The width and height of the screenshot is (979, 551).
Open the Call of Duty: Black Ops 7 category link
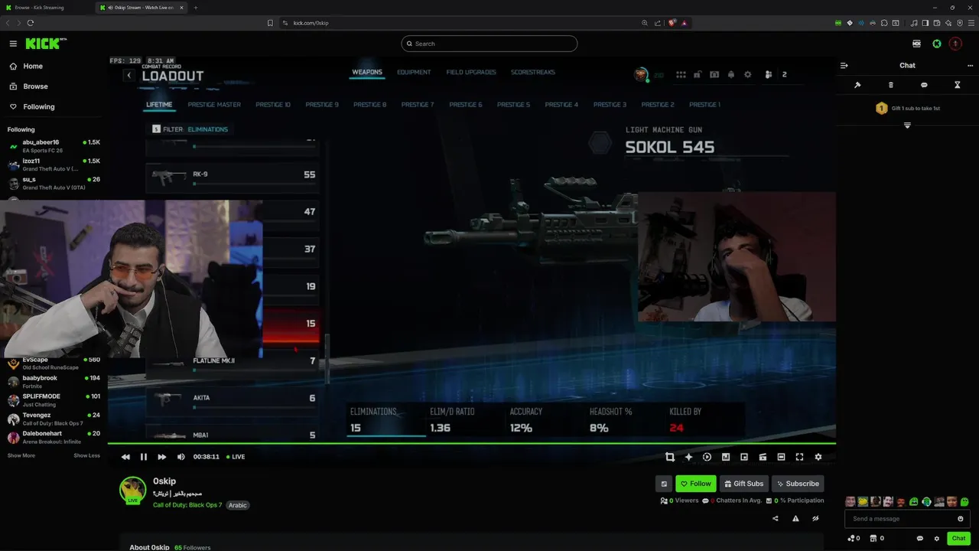[x=187, y=505]
